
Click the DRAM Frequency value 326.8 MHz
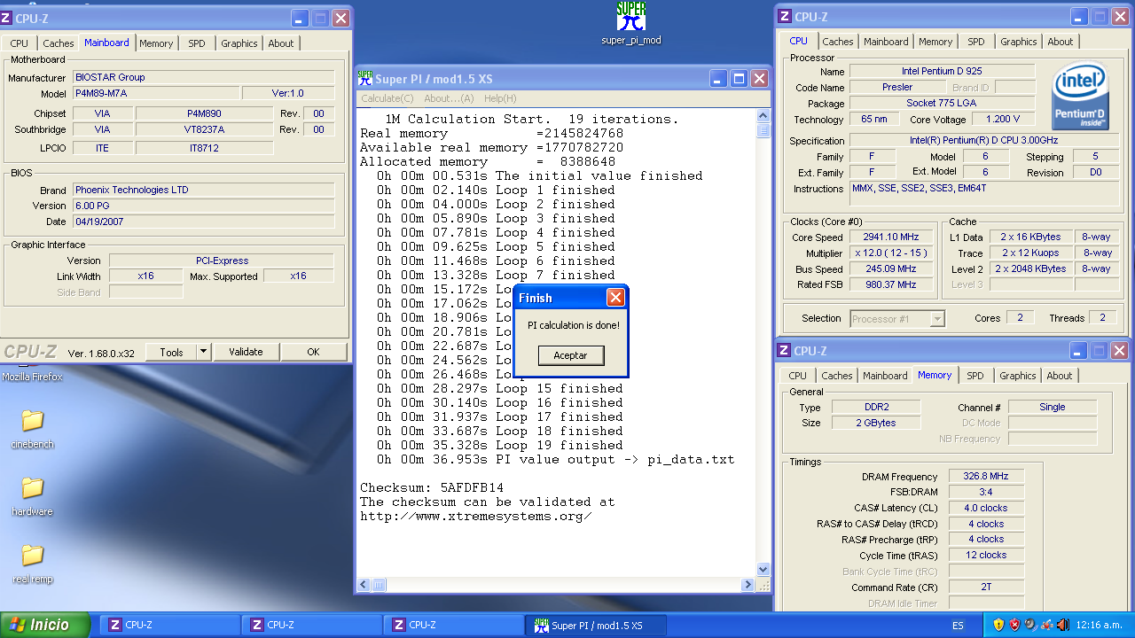pos(985,476)
